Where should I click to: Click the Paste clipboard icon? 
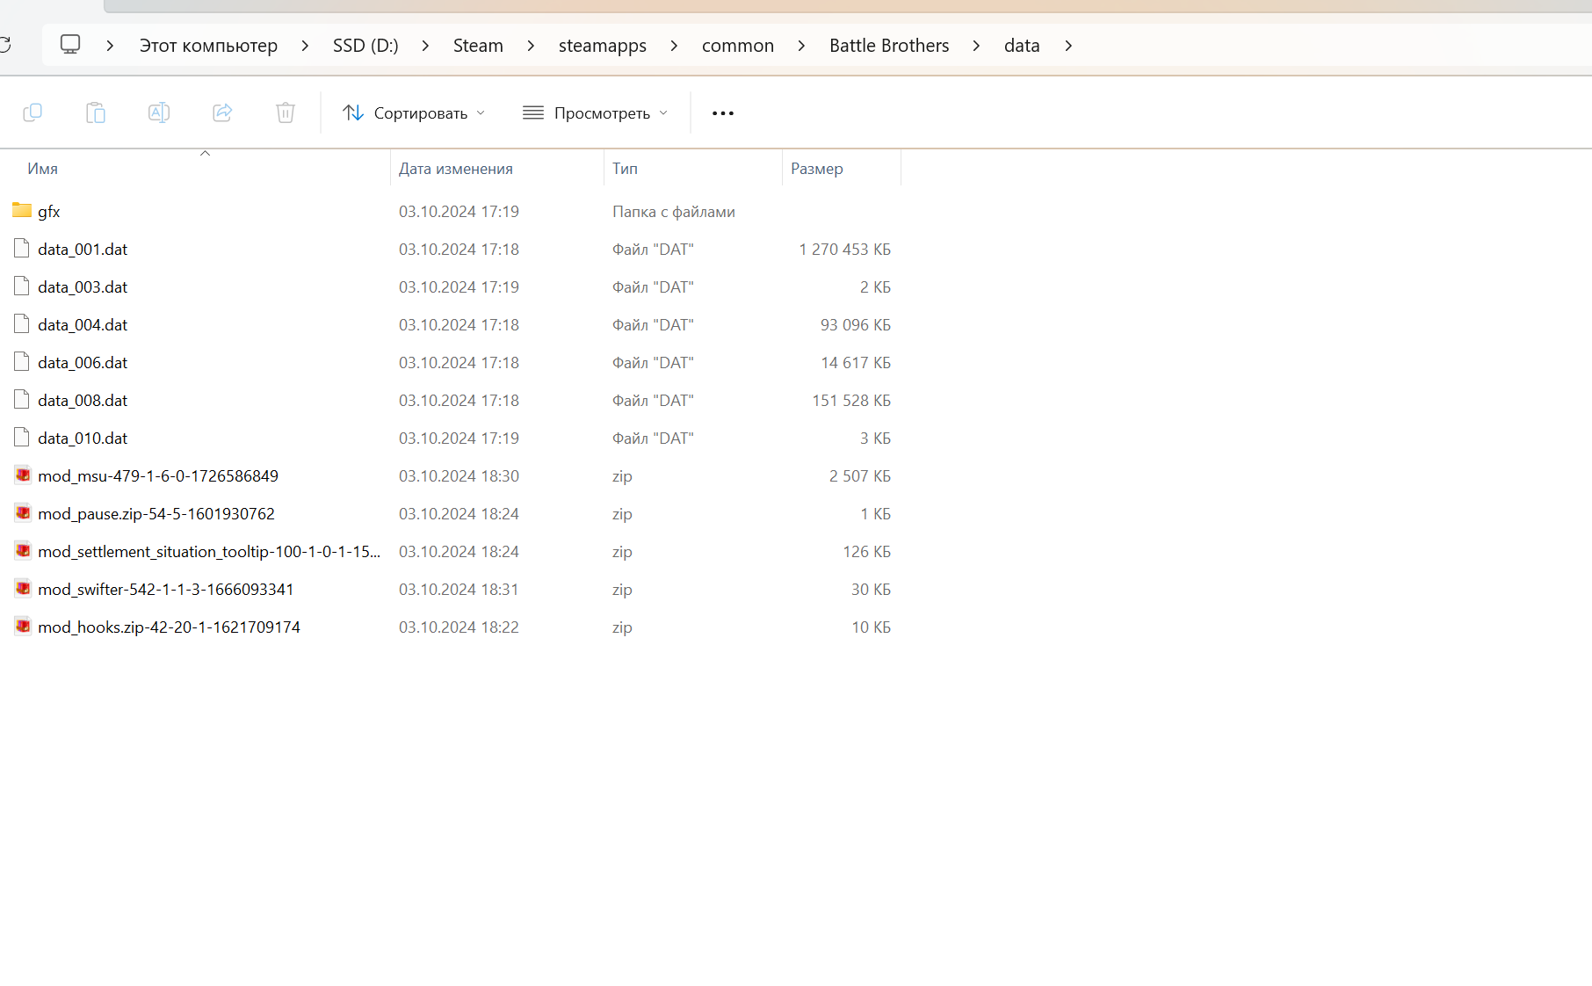[96, 112]
